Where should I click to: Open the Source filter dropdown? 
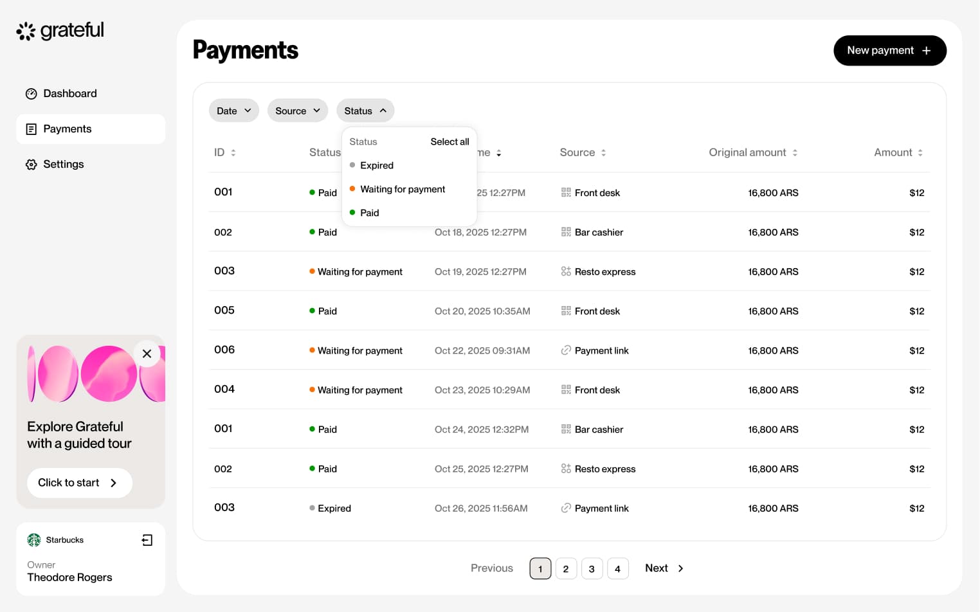297,111
